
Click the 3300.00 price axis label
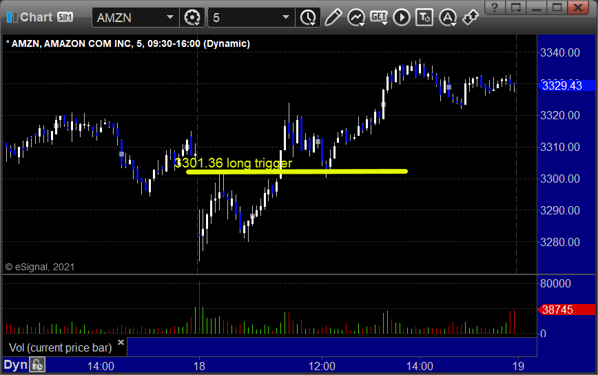pyautogui.click(x=560, y=179)
